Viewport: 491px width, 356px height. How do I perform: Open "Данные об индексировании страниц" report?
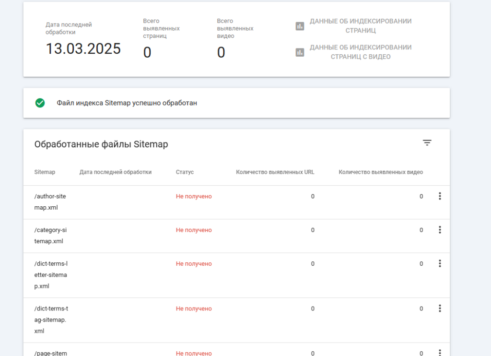(x=360, y=26)
